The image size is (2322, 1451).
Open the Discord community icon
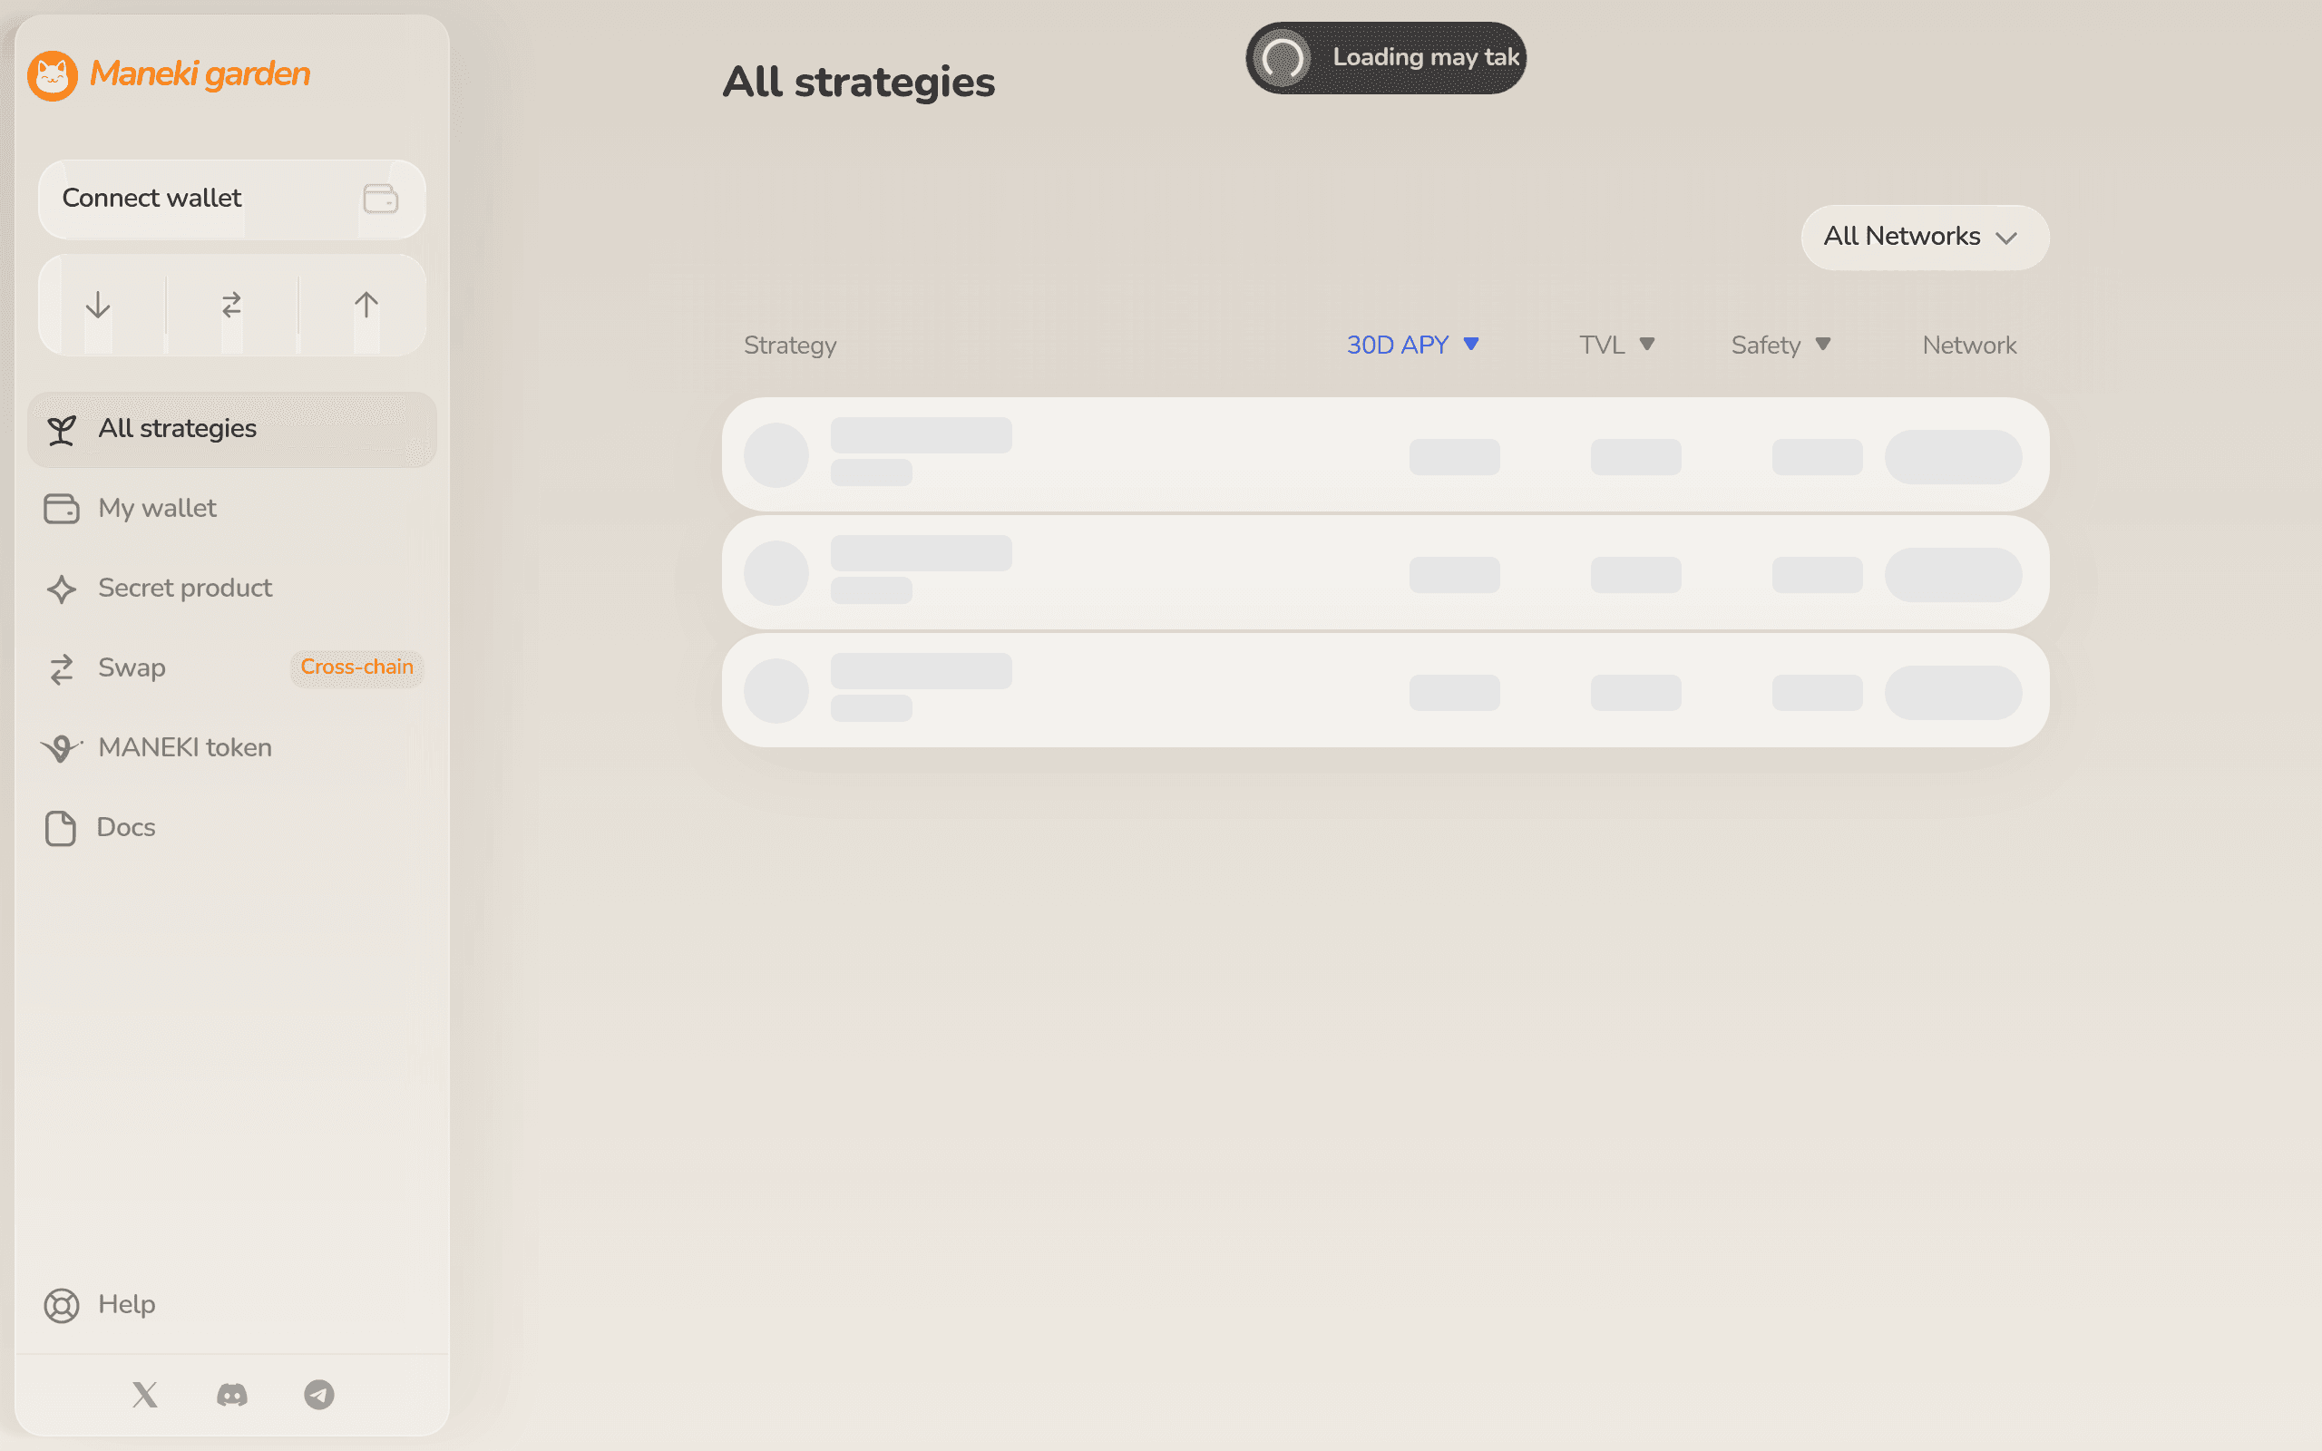[x=231, y=1395]
